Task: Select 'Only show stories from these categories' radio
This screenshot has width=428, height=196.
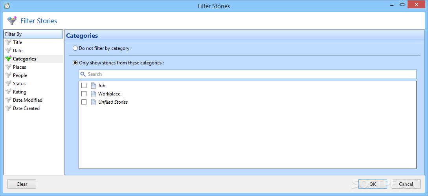Action: [x=75, y=63]
